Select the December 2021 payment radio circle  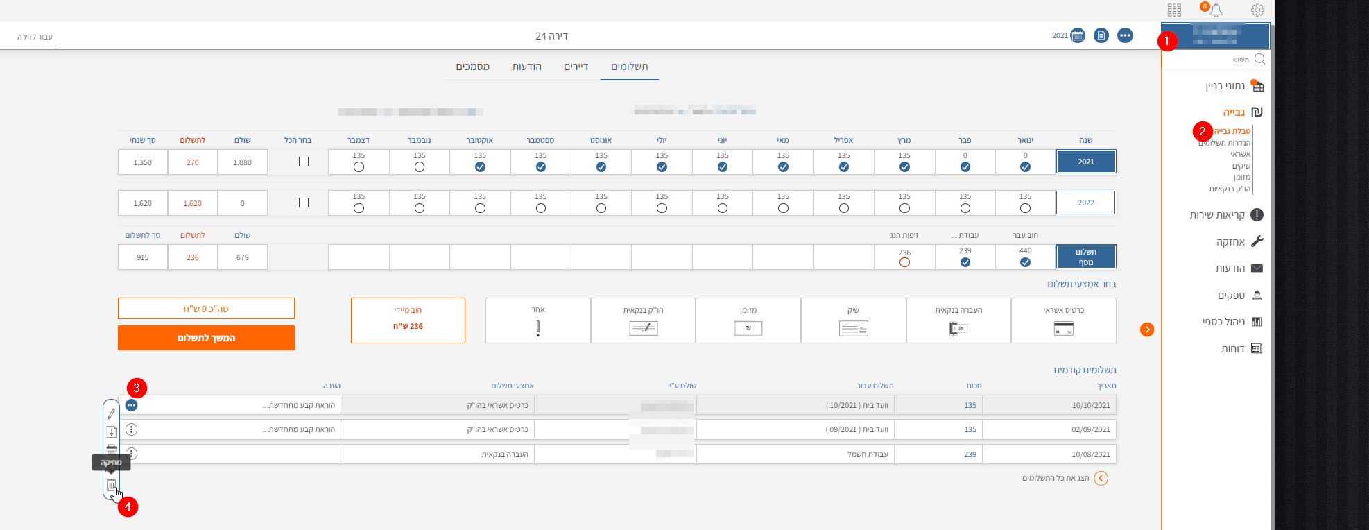[359, 167]
